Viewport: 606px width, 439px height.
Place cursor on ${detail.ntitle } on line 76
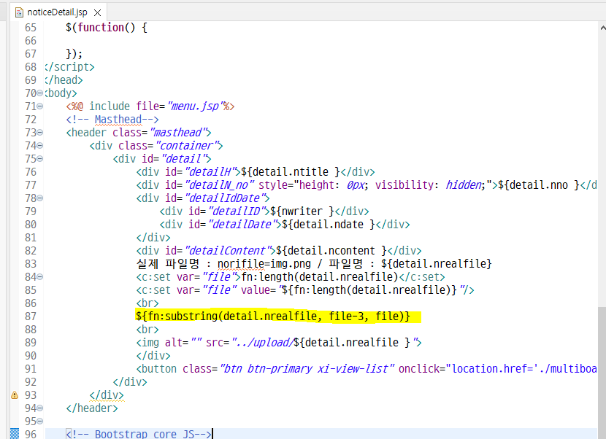click(291, 172)
